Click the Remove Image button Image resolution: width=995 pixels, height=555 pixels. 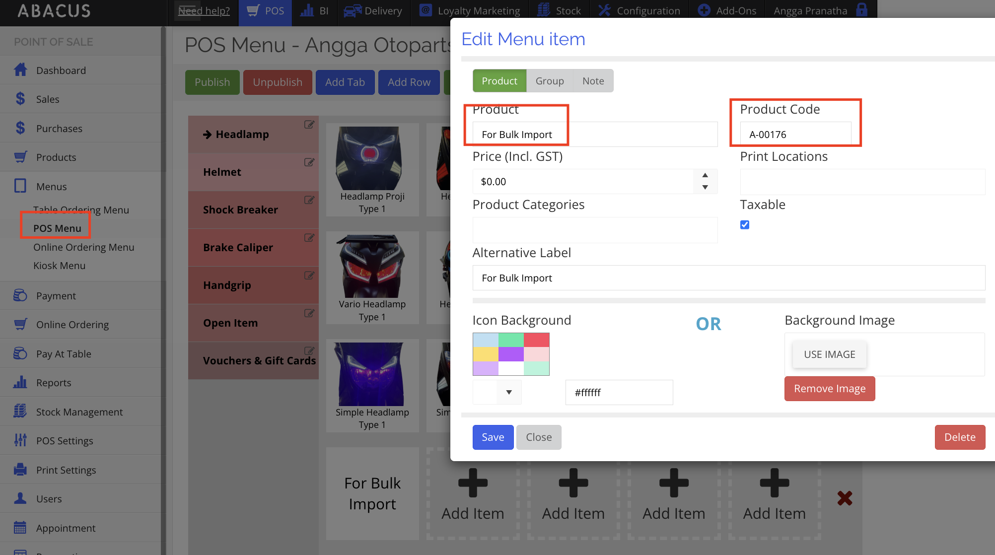click(x=829, y=389)
